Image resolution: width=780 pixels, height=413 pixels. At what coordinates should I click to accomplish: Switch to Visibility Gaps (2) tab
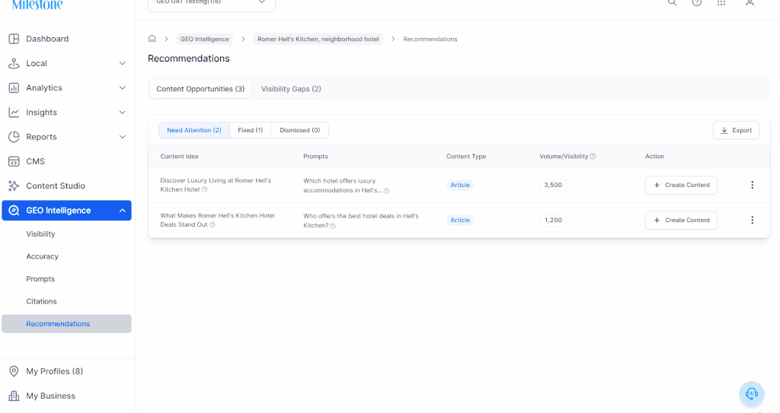tap(291, 89)
